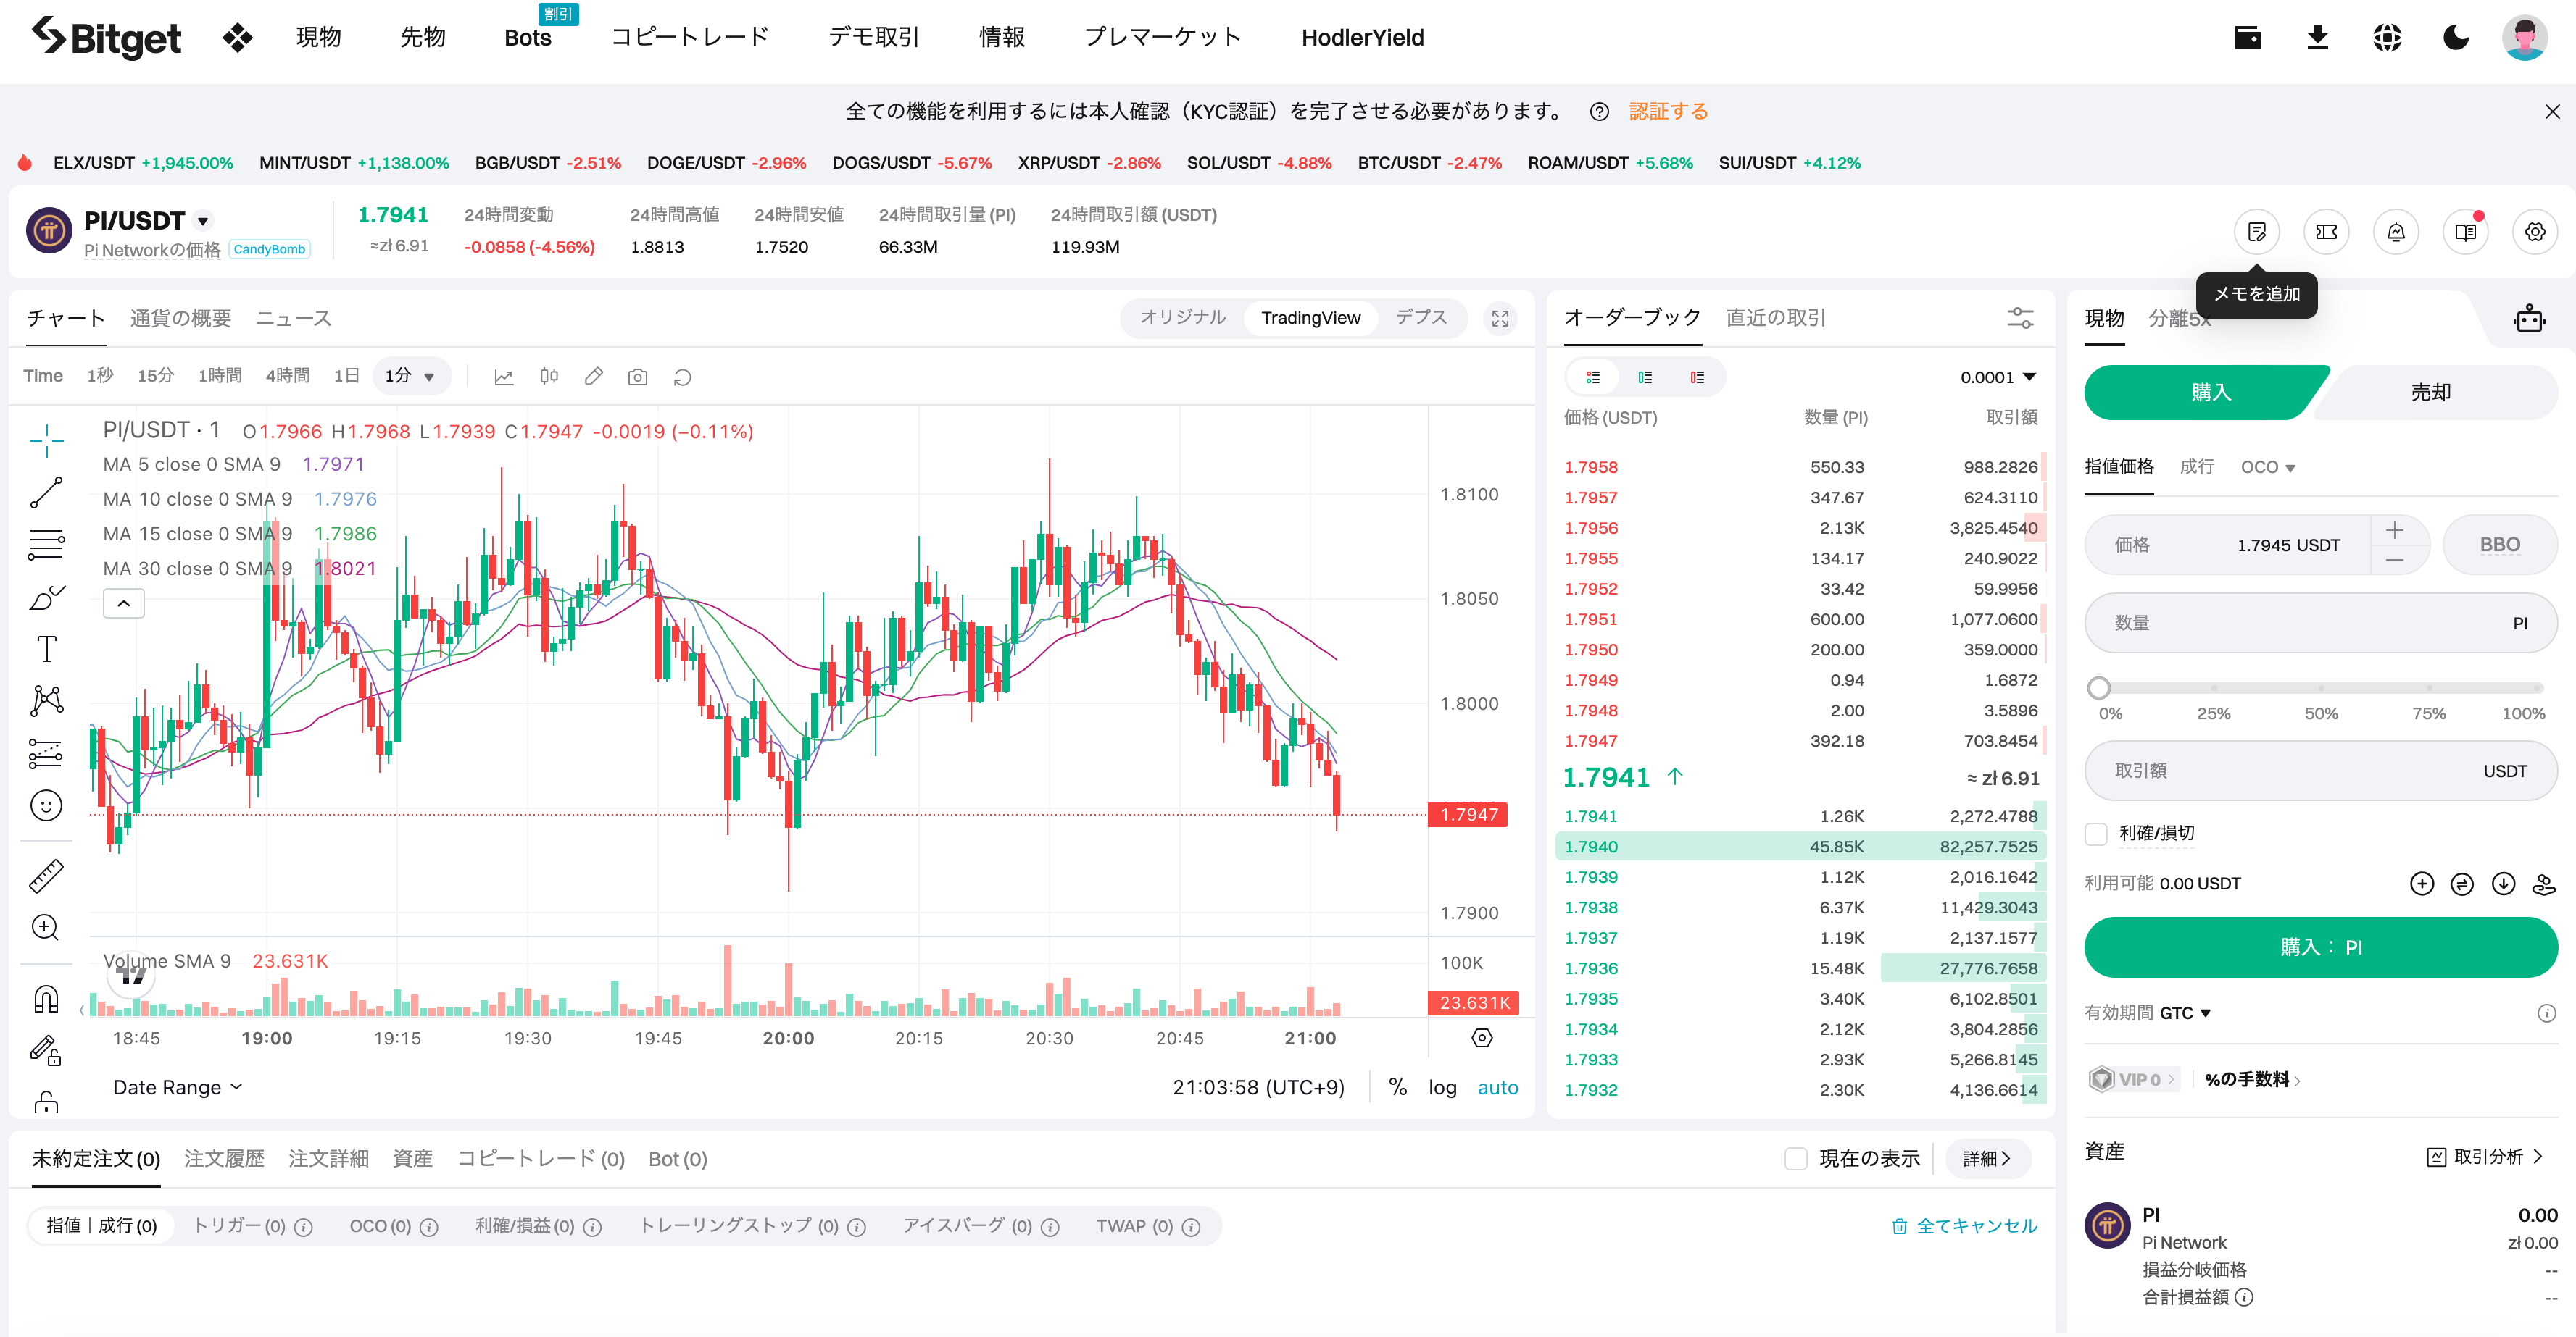Open the wallet icon in header
2576x1337 pixels.
click(2248, 38)
